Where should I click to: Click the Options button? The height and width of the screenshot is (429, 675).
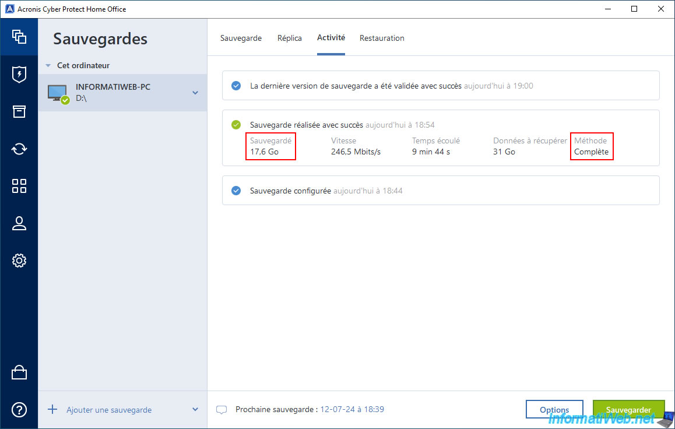tap(554, 410)
